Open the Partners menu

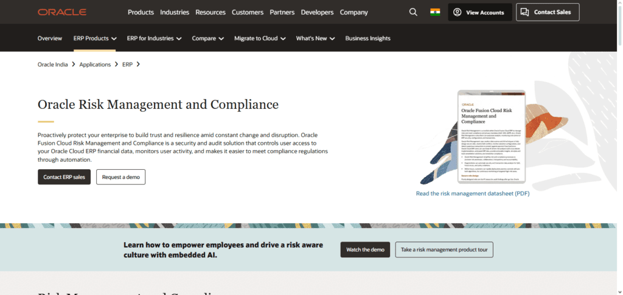282,12
